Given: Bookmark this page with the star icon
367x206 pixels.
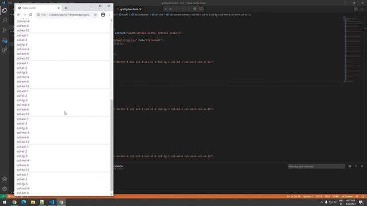Looking at the screenshot, I should pos(95,15).
